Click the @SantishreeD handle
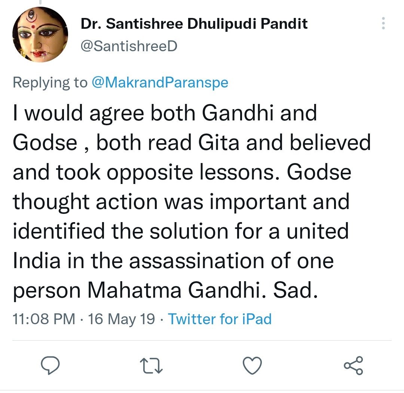This screenshot has height=393, width=404. pyautogui.click(x=129, y=46)
